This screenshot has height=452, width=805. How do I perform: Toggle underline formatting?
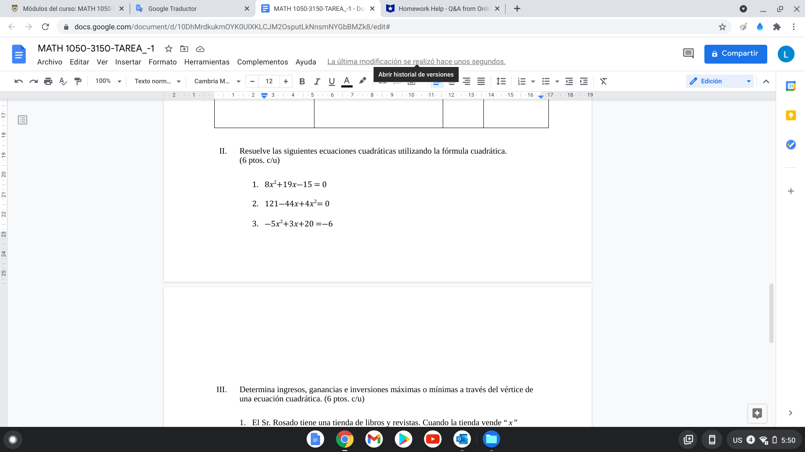click(x=331, y=81)
